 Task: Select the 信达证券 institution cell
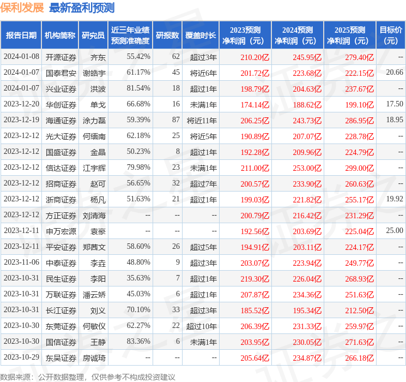point(61,168)
